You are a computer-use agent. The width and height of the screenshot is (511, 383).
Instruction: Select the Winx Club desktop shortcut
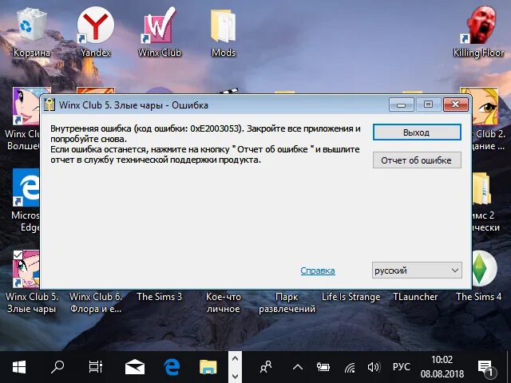point(160,33)
